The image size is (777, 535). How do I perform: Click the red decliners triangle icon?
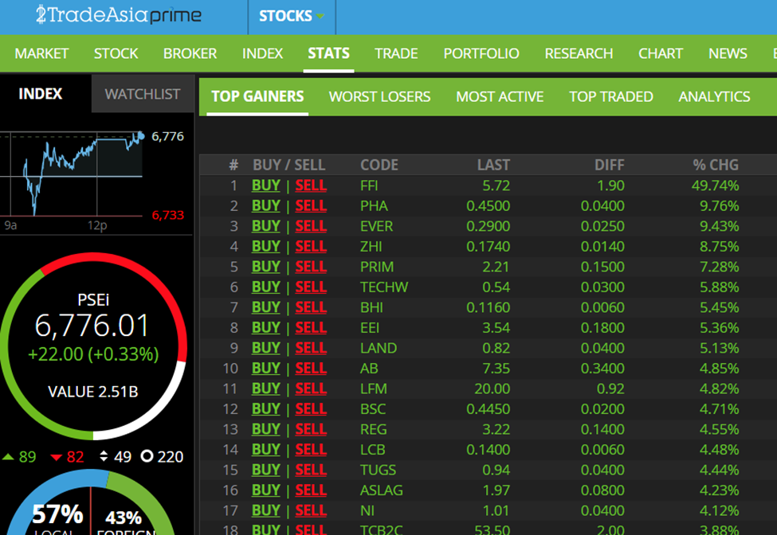(x=56, y=457)
